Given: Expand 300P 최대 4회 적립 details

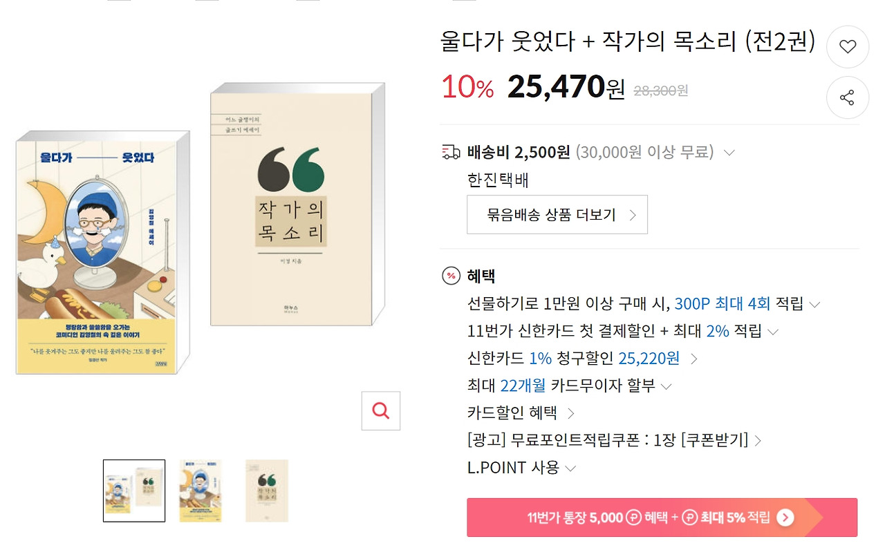Looking at the screenshot, I should tap(814, 303).
